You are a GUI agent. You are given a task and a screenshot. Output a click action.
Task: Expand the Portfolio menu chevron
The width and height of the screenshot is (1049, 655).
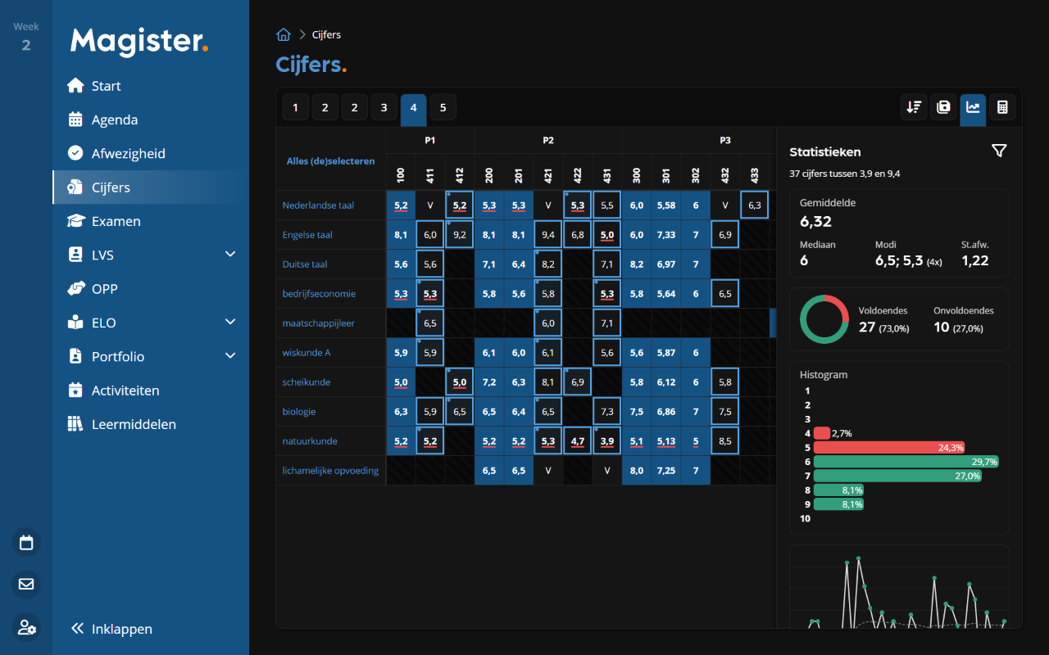click(230, 356)
